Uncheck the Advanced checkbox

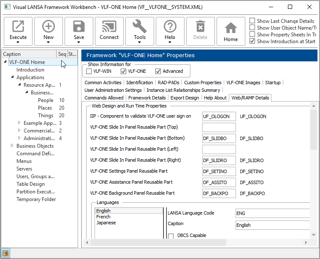[158, 71]
